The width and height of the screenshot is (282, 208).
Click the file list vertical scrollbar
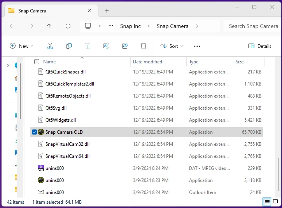[278, 174]
